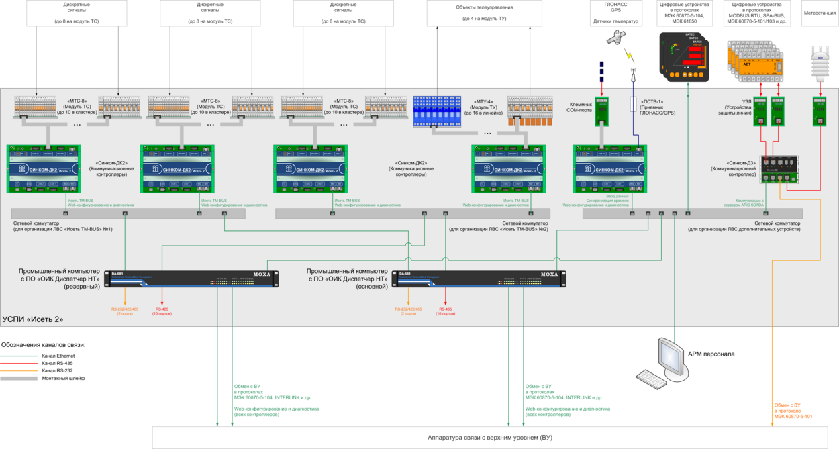The image size is (839, 449).
Task: Click the green Канал Ethernet legend line
Action: [x=20, y=356]
